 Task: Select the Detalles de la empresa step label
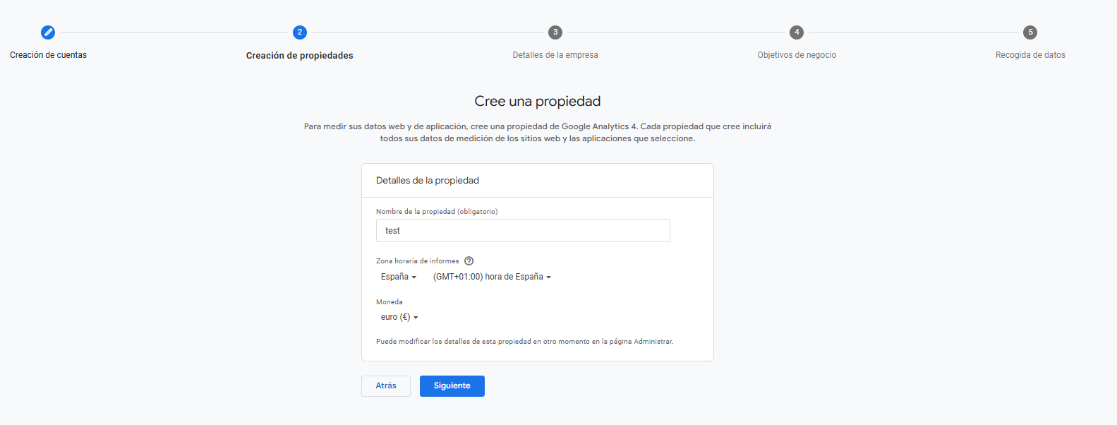[x=555, y=55]
